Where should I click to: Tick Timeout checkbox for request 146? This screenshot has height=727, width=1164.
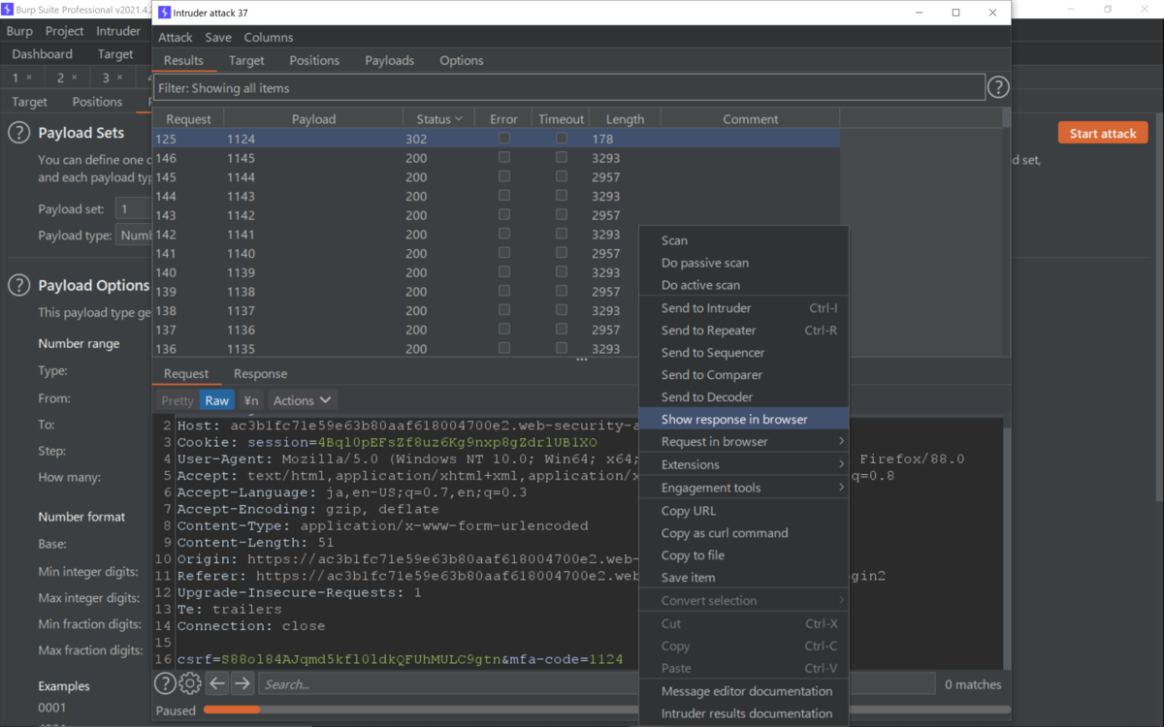pos(561,158)
